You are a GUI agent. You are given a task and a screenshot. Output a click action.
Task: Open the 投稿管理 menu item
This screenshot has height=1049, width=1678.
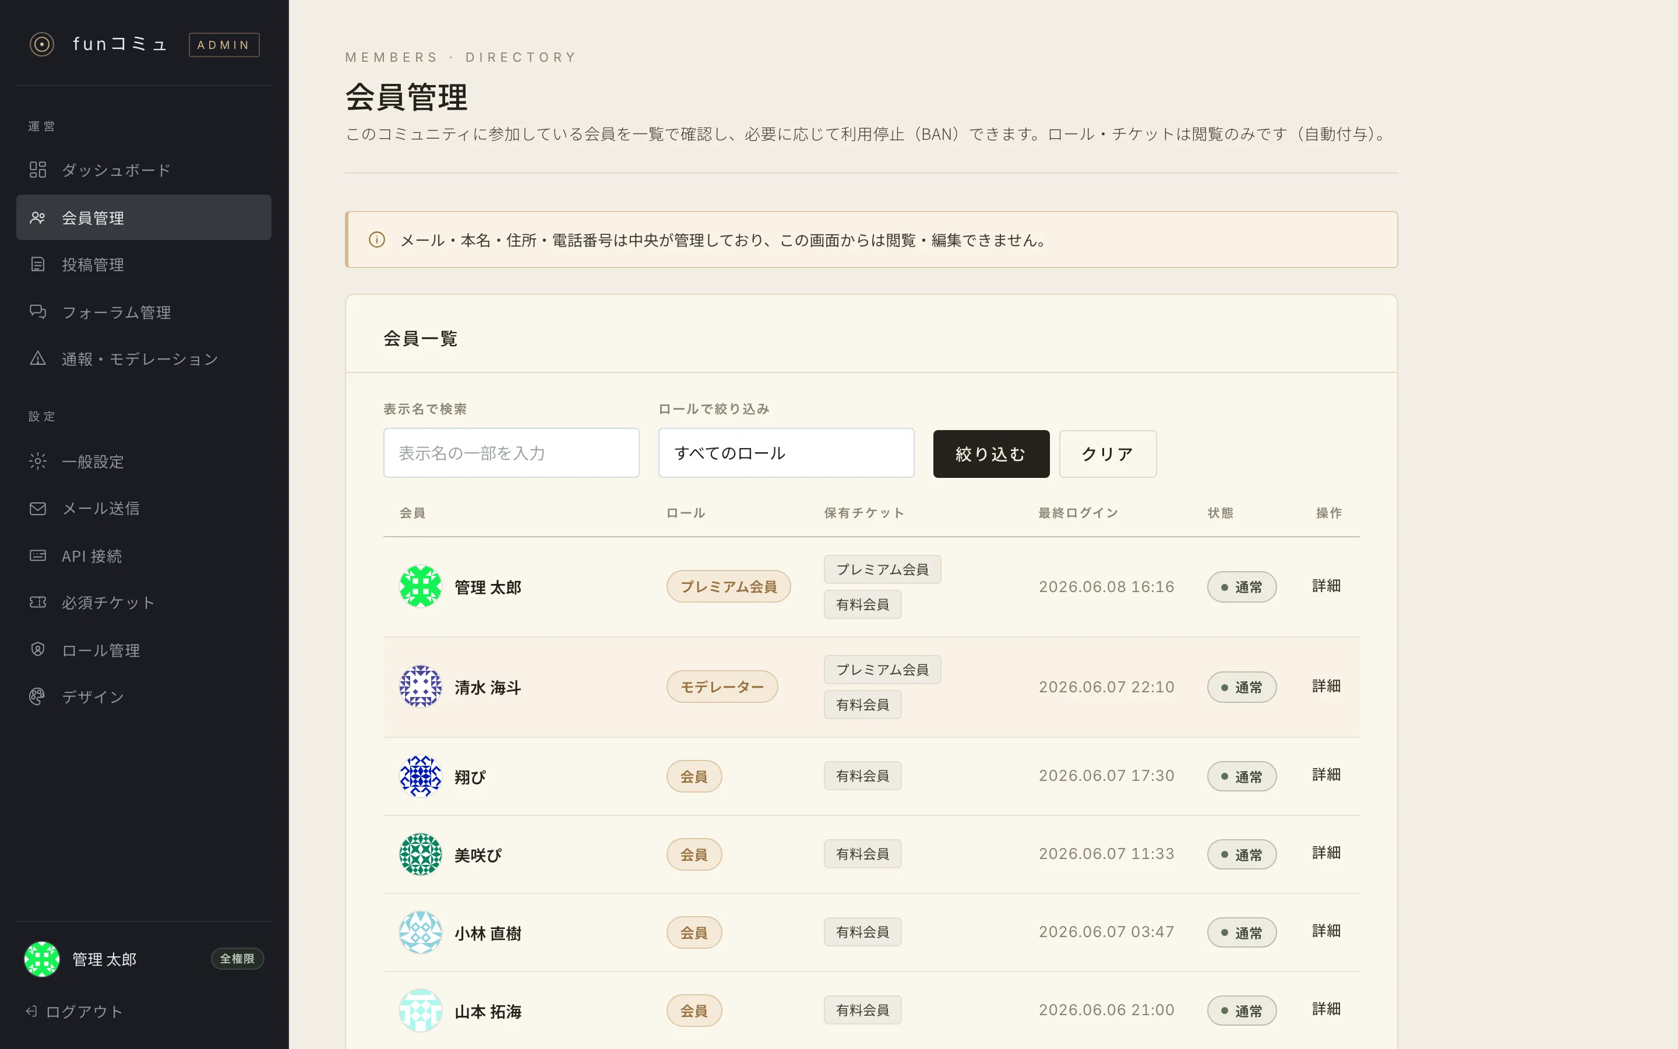[x=143, y=265]
